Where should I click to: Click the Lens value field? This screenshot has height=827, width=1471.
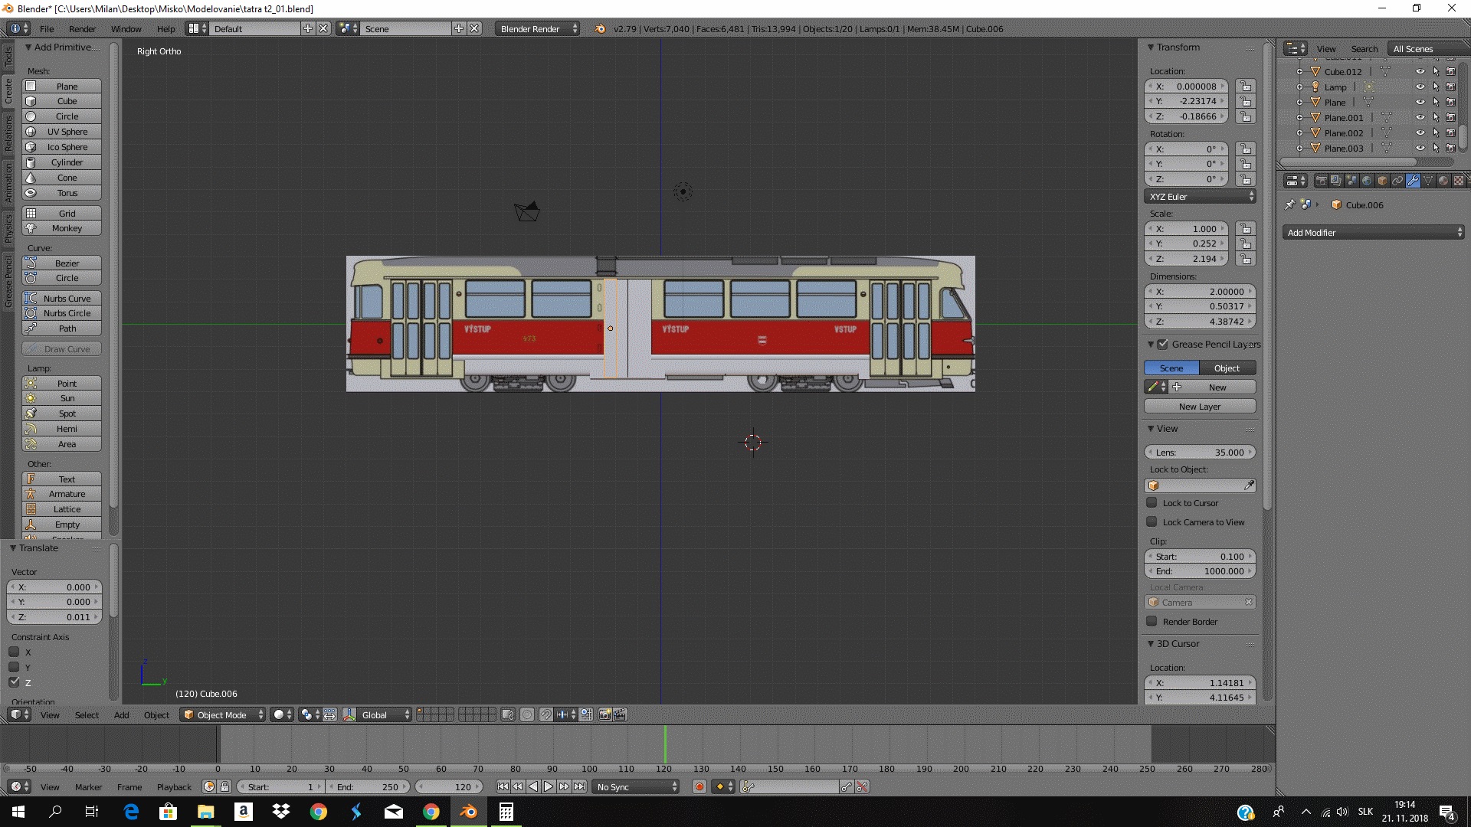tap(1199, 453)
